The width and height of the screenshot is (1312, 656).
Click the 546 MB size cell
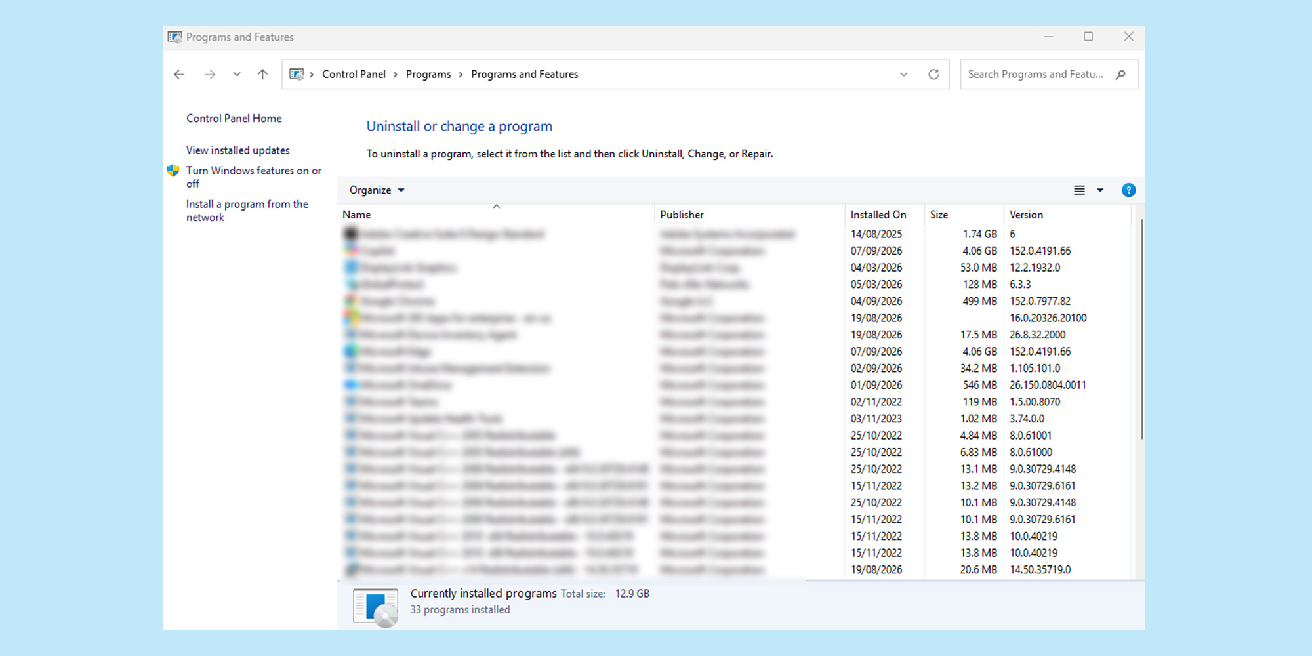coord(979,385)
